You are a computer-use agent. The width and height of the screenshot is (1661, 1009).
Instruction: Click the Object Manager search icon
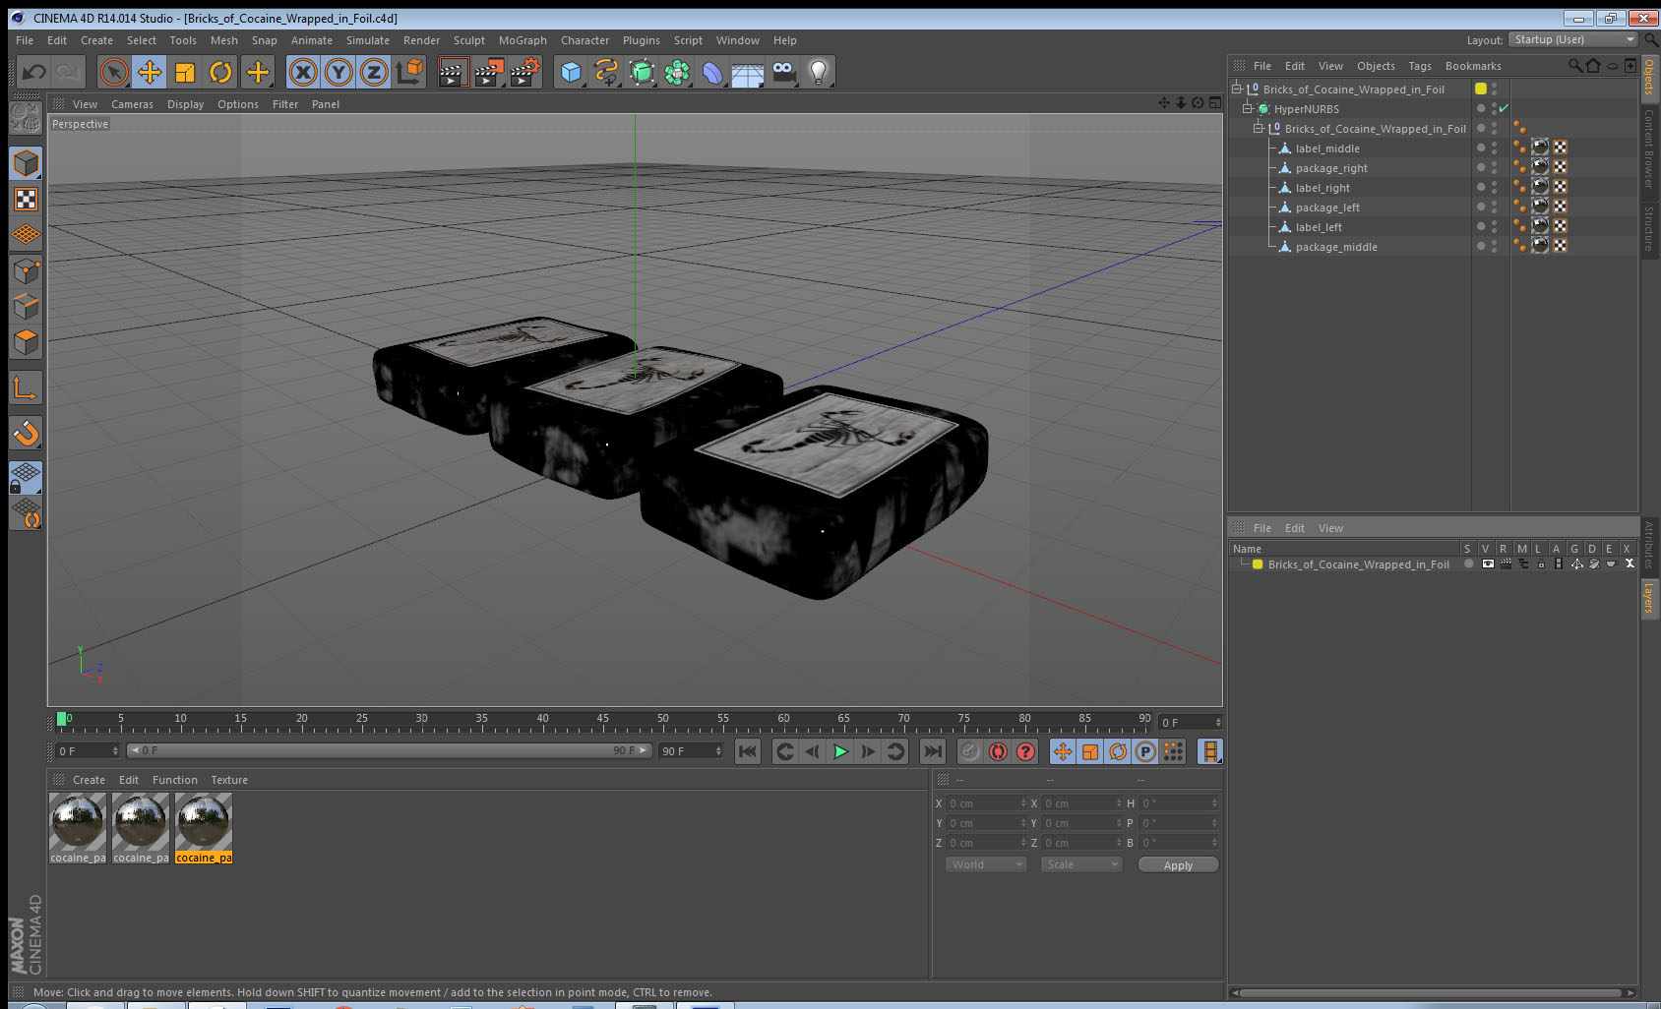pos(1574,66)
